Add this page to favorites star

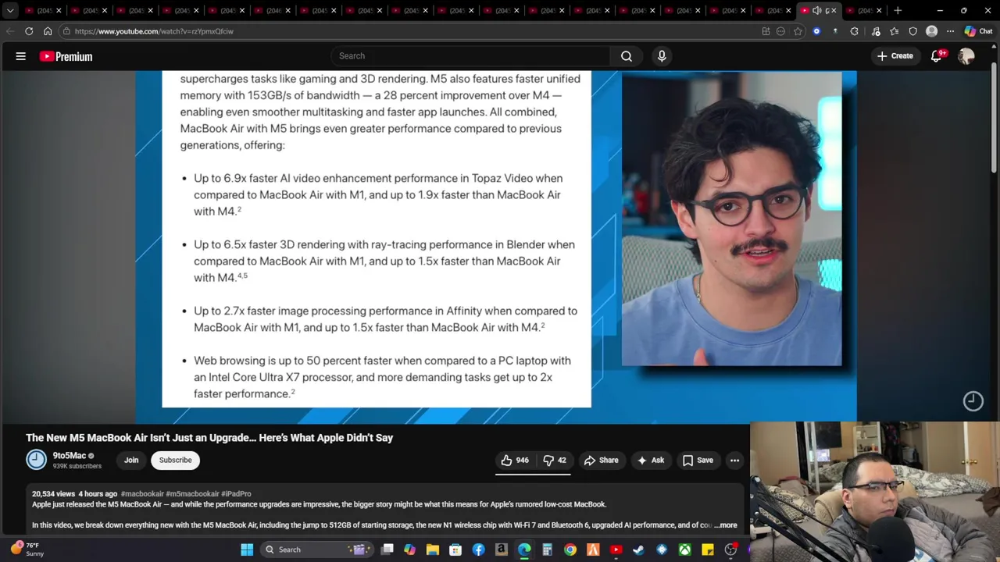tap(798, 31)
